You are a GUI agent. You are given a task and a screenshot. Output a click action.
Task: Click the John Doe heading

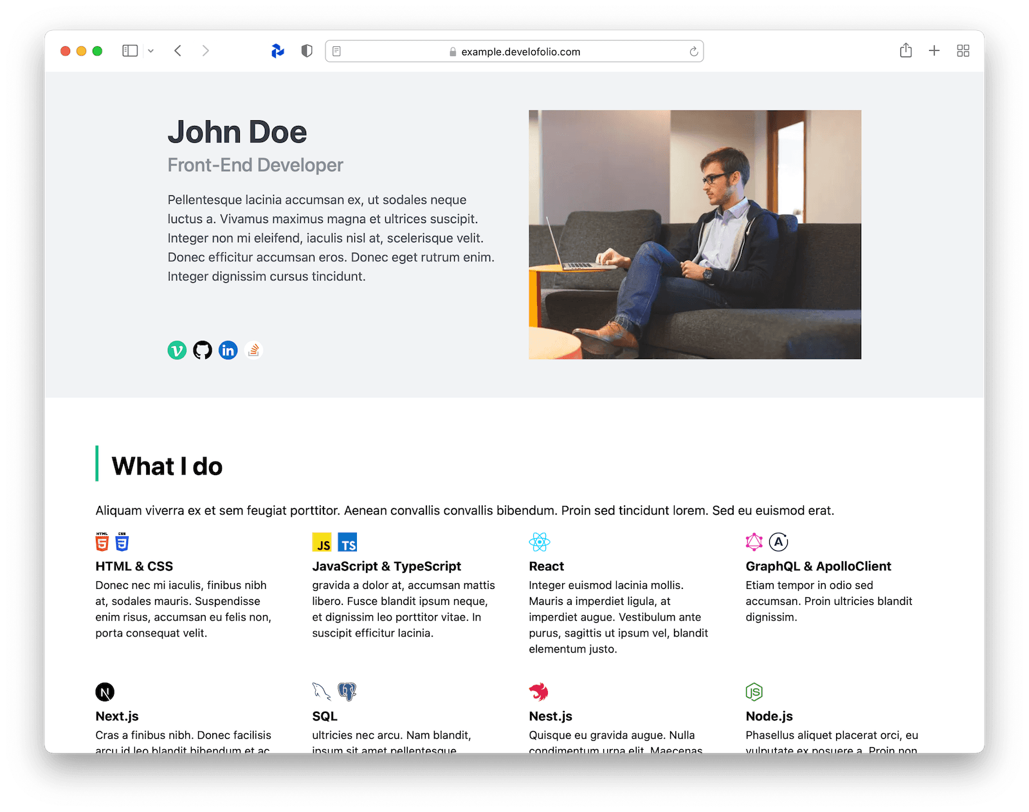237,132
